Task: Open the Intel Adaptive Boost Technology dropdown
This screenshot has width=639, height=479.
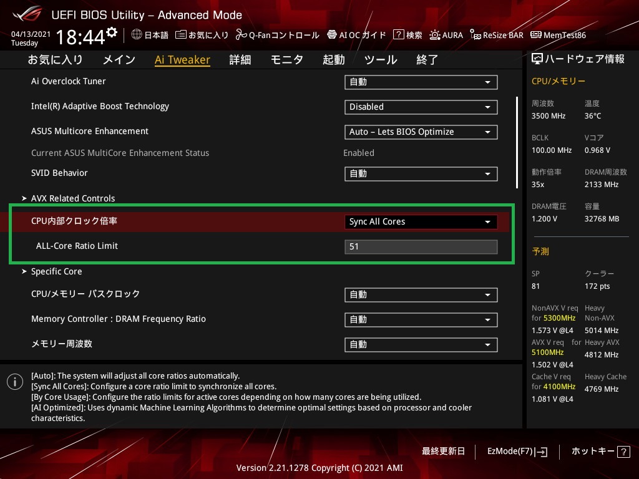Action: point(421,107)
